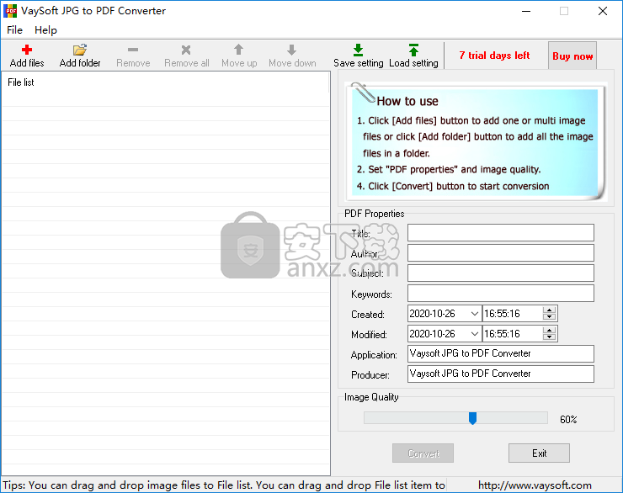Open the Help menu
The width and height of the screenshot is (623, 493).
(45, 30)
